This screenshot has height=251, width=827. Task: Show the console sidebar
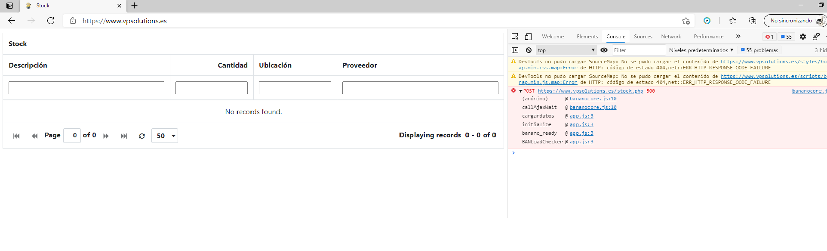click(515, 50)
